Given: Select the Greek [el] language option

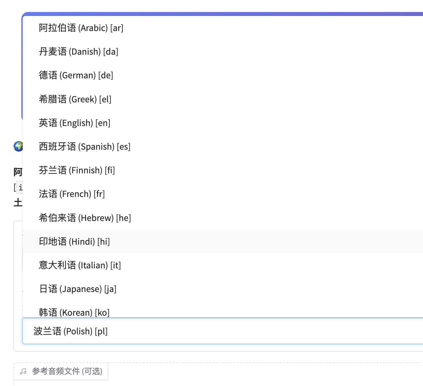Looking at the screenshot, I should (75, 99).
